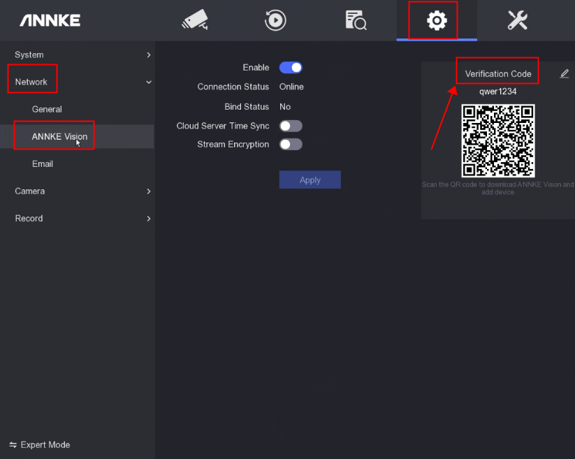
Task: Select Email in the Network menu
Action: coord(43,163)
